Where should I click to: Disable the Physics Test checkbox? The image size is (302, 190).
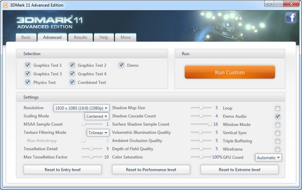28,82
